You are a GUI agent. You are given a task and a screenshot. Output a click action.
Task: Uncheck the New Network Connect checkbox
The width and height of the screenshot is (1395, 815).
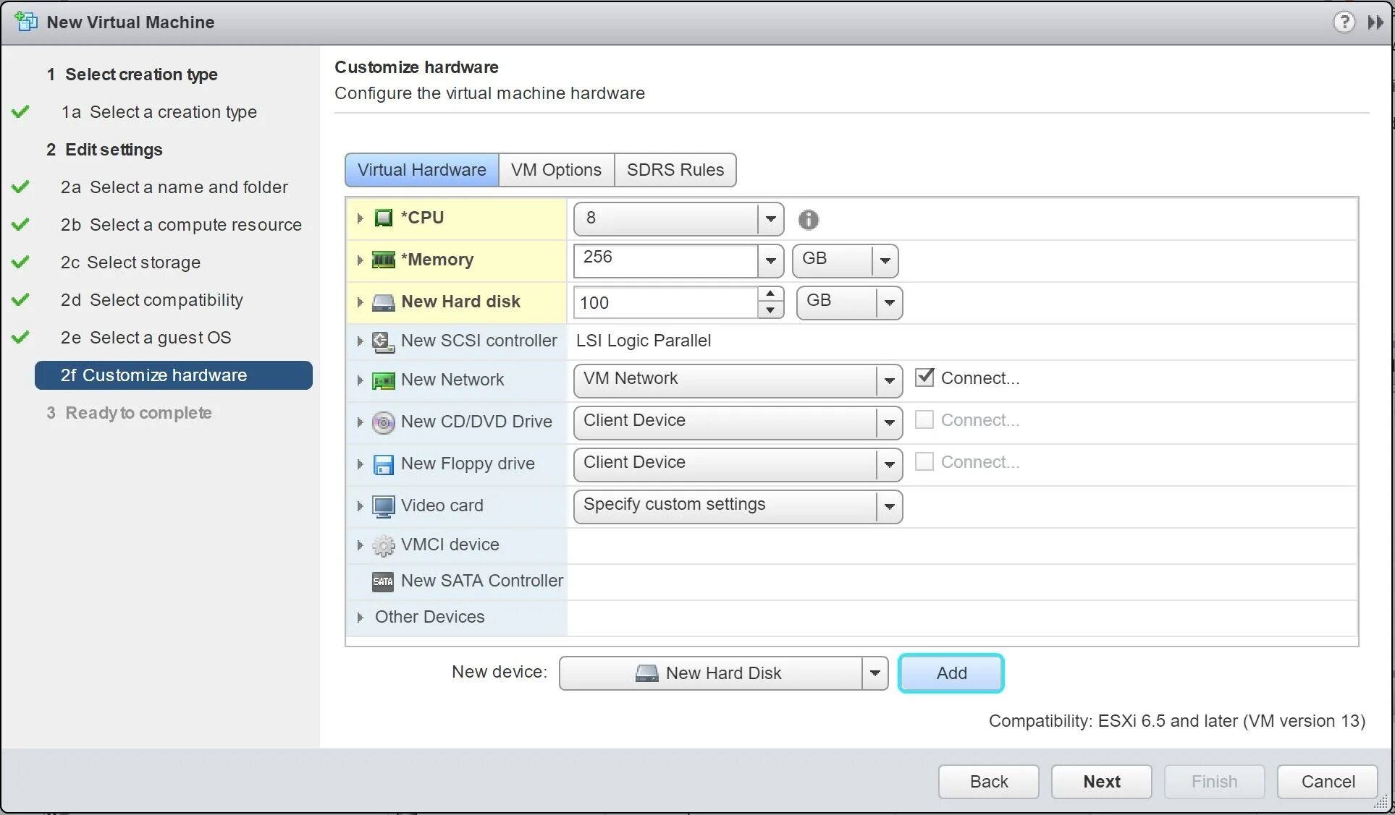click(x=924, y=377)
